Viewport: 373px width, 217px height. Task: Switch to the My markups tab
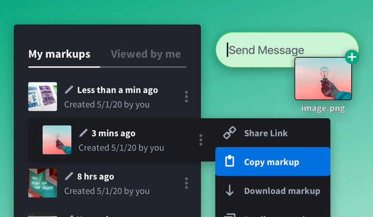click(x=59, y=54)
